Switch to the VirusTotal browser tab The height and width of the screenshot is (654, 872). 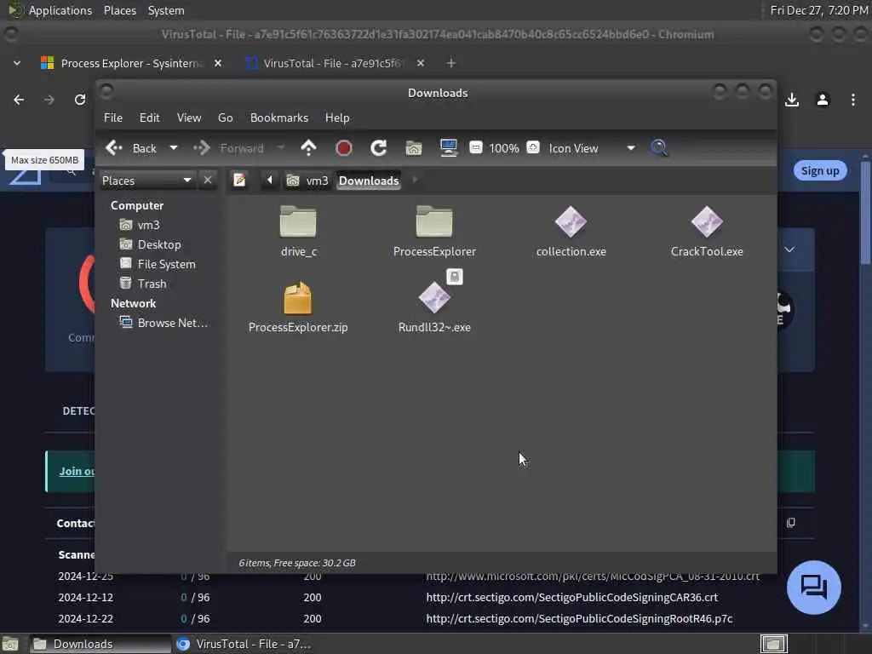pyautogui.click(x=334, y=63)
